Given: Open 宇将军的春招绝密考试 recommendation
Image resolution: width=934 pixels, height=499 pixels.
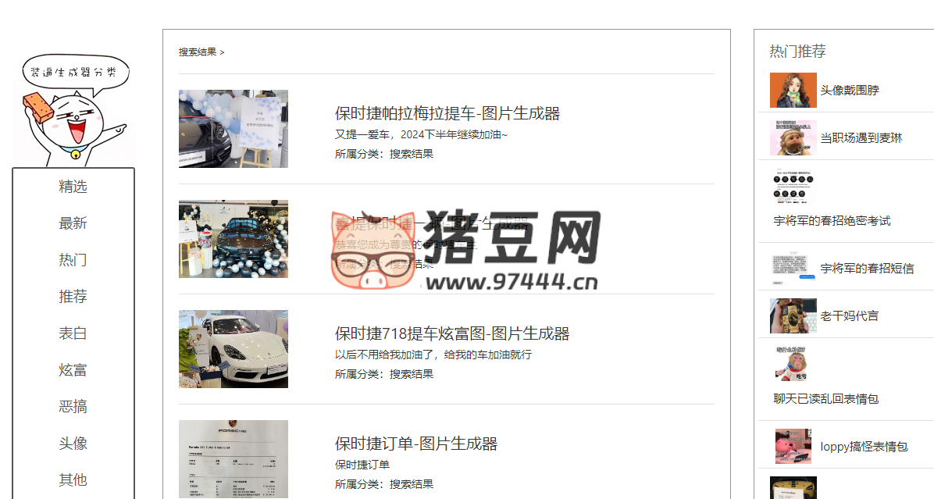Looking at the screenshot, I should [832, 221].
